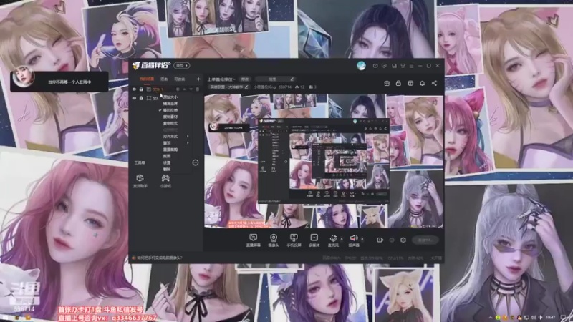Open the skin shirt icon in title bar
573x322 pixels.
coord(403,66)
